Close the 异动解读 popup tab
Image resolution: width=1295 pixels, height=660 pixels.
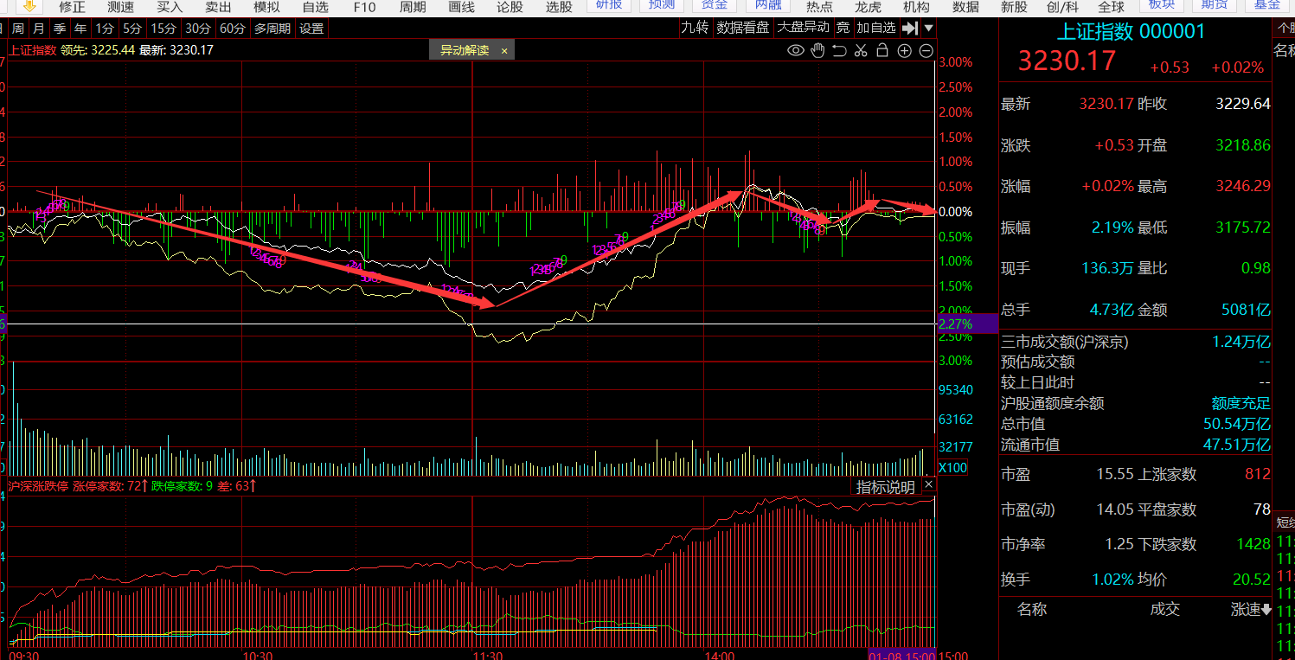tap(504, 50)
